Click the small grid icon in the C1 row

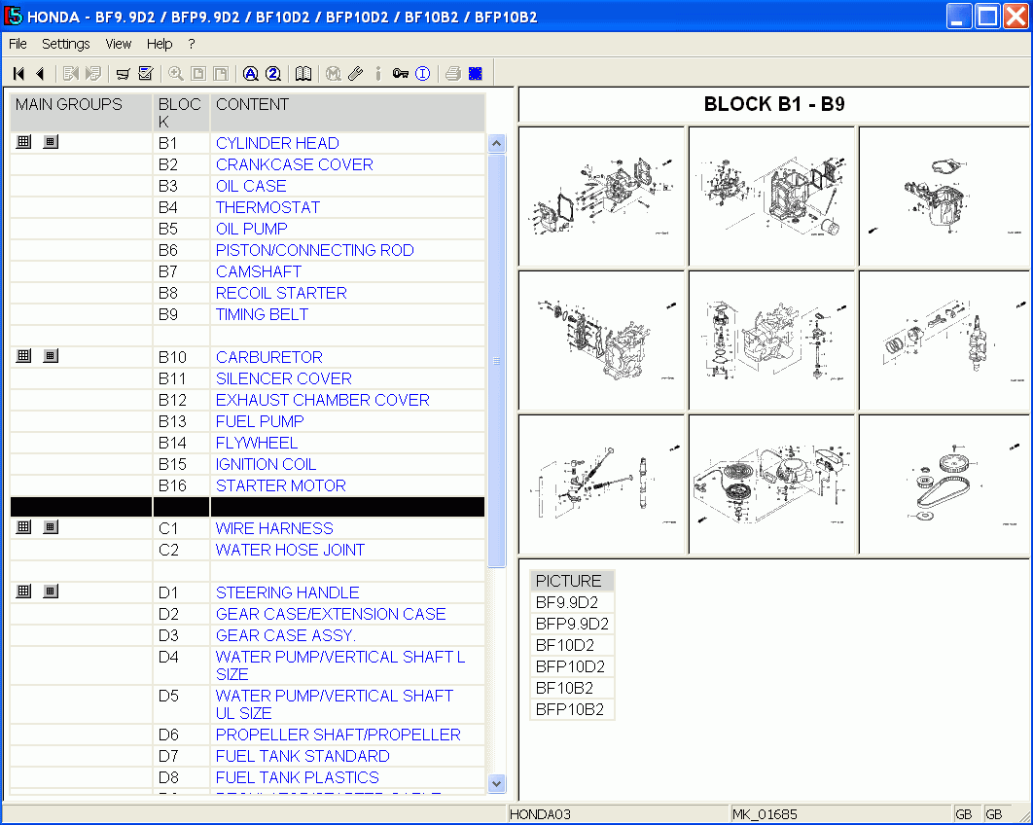[x=51, y=527]
